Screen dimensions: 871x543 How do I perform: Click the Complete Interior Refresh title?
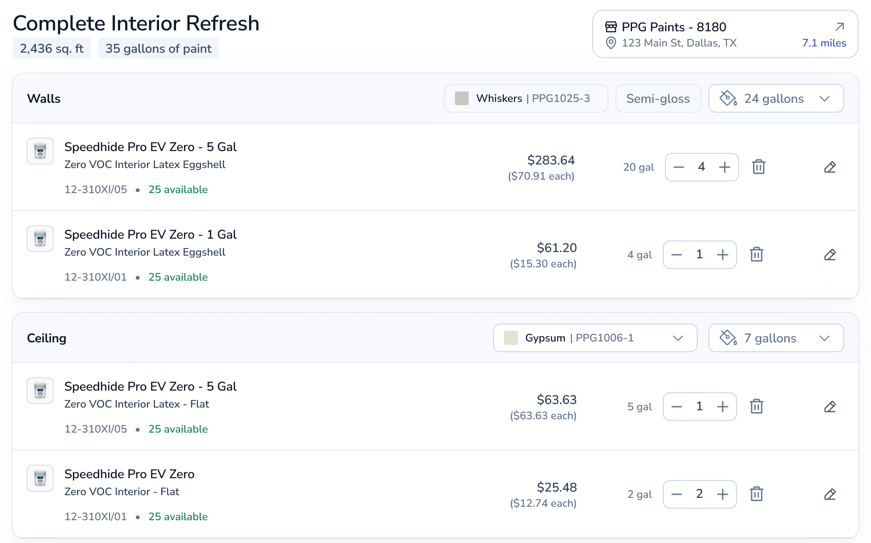136,23
